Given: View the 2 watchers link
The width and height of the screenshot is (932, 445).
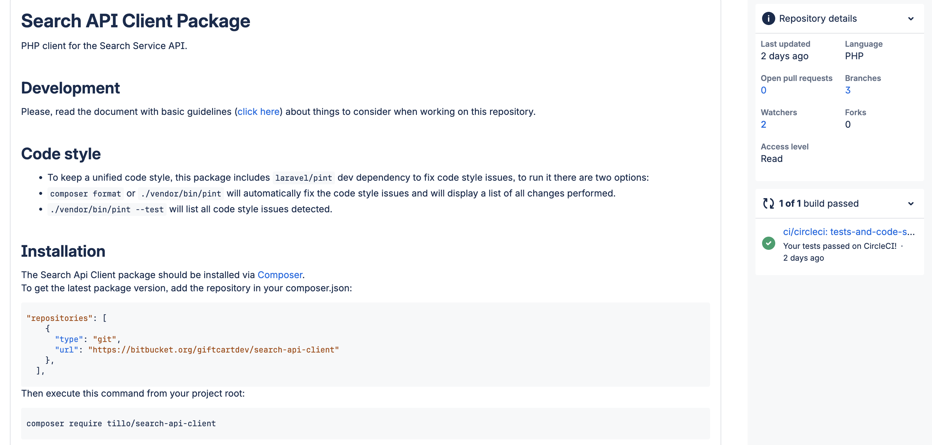Looking at the screenshot, I should pyautogui.click(x=763, y=125).
